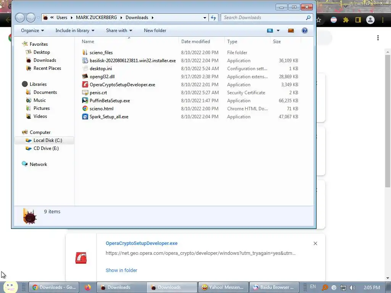This screenshot has height=293, width=391.
Task: Sort by the Size column header
Action: [x=286, y=41]
